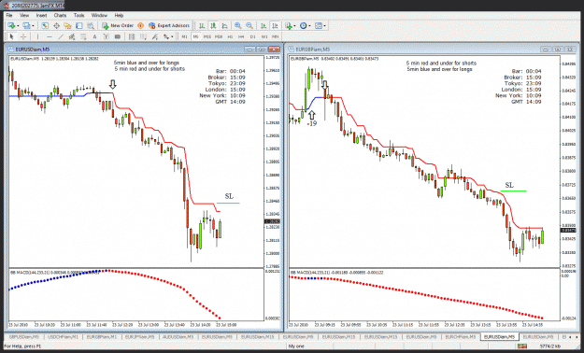
Task: Select the Fibonacci retracement tool
Action: 83,36
